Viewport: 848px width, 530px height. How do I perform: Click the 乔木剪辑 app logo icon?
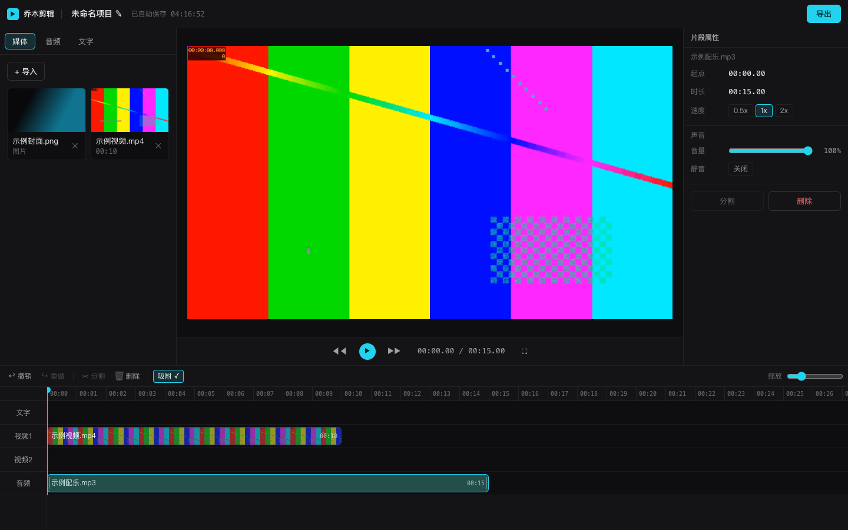click(x=13, y=14)
